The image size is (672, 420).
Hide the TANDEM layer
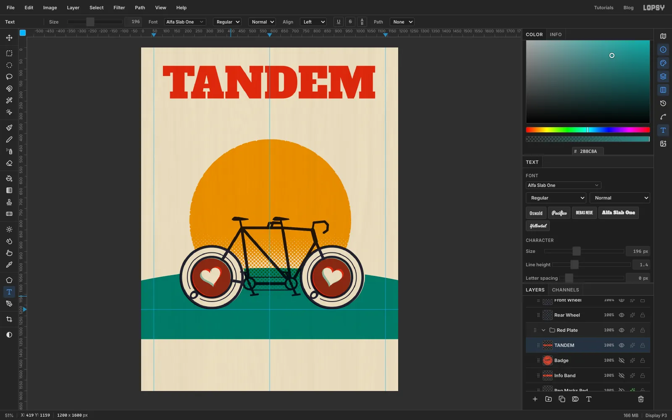pyautogui.click(x=622, y=345)
